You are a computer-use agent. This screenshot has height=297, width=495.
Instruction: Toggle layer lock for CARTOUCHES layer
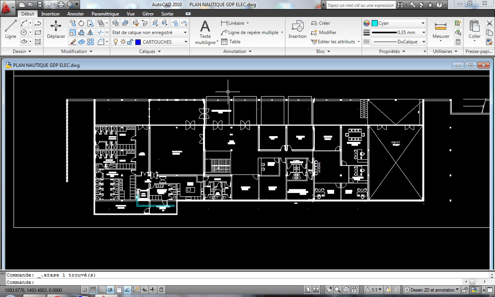tap(130, 42)
